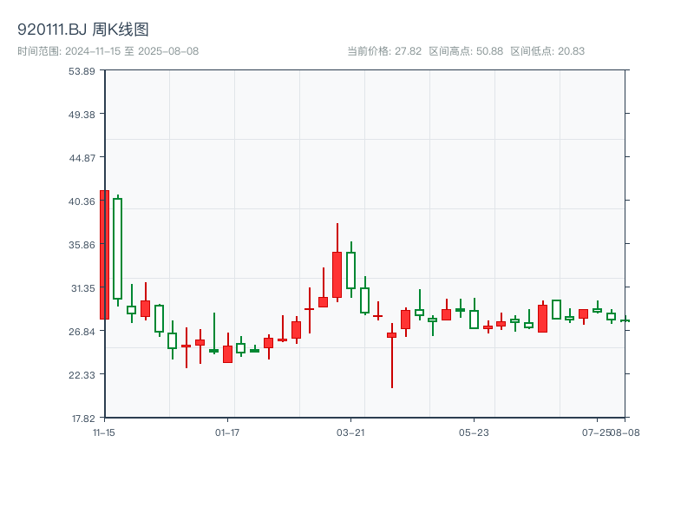Click the y-axis label 35.86
The image size is (694, 521).
click(82, 245)
